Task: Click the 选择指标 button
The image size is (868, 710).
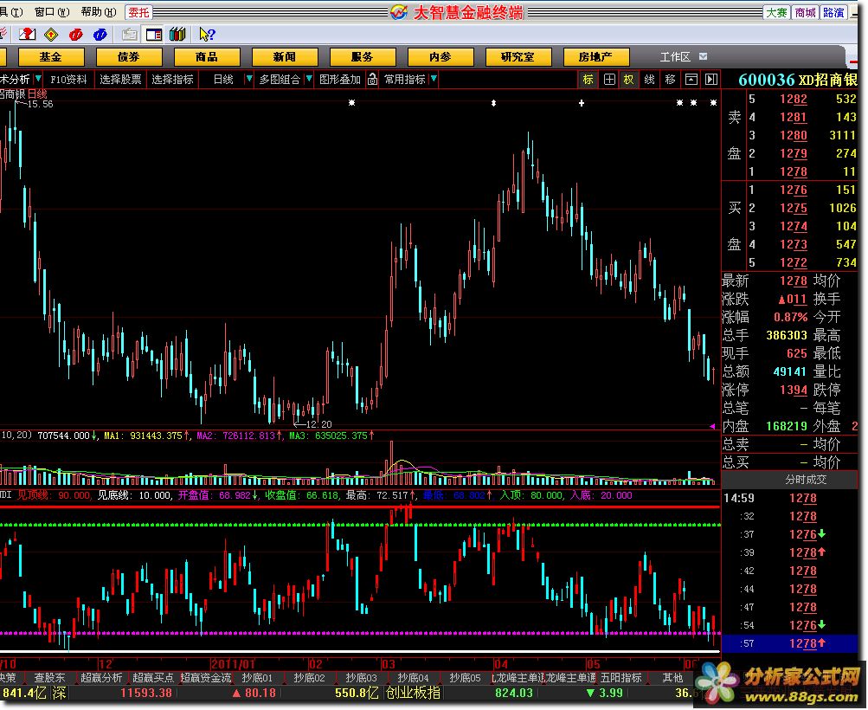Action: (x=173, y=79)
